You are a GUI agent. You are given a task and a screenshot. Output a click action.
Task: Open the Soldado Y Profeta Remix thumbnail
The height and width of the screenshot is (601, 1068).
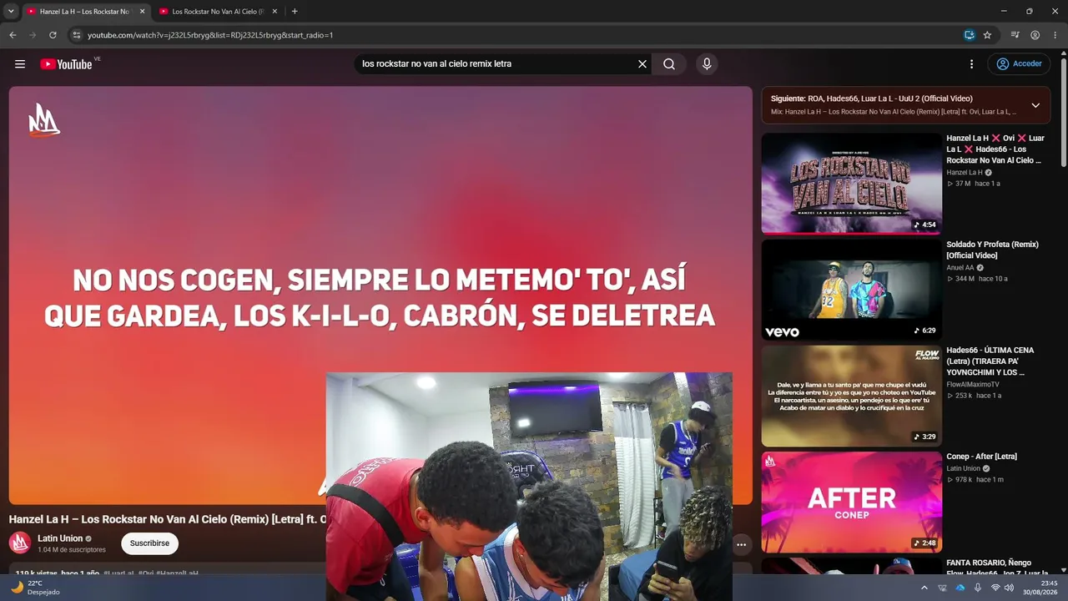pyautogui.click(x=851, y=290)
